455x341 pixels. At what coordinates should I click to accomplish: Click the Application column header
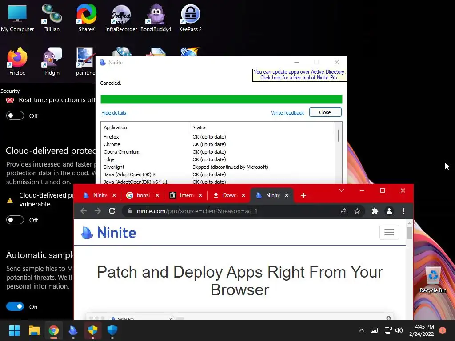click(146, 127)
